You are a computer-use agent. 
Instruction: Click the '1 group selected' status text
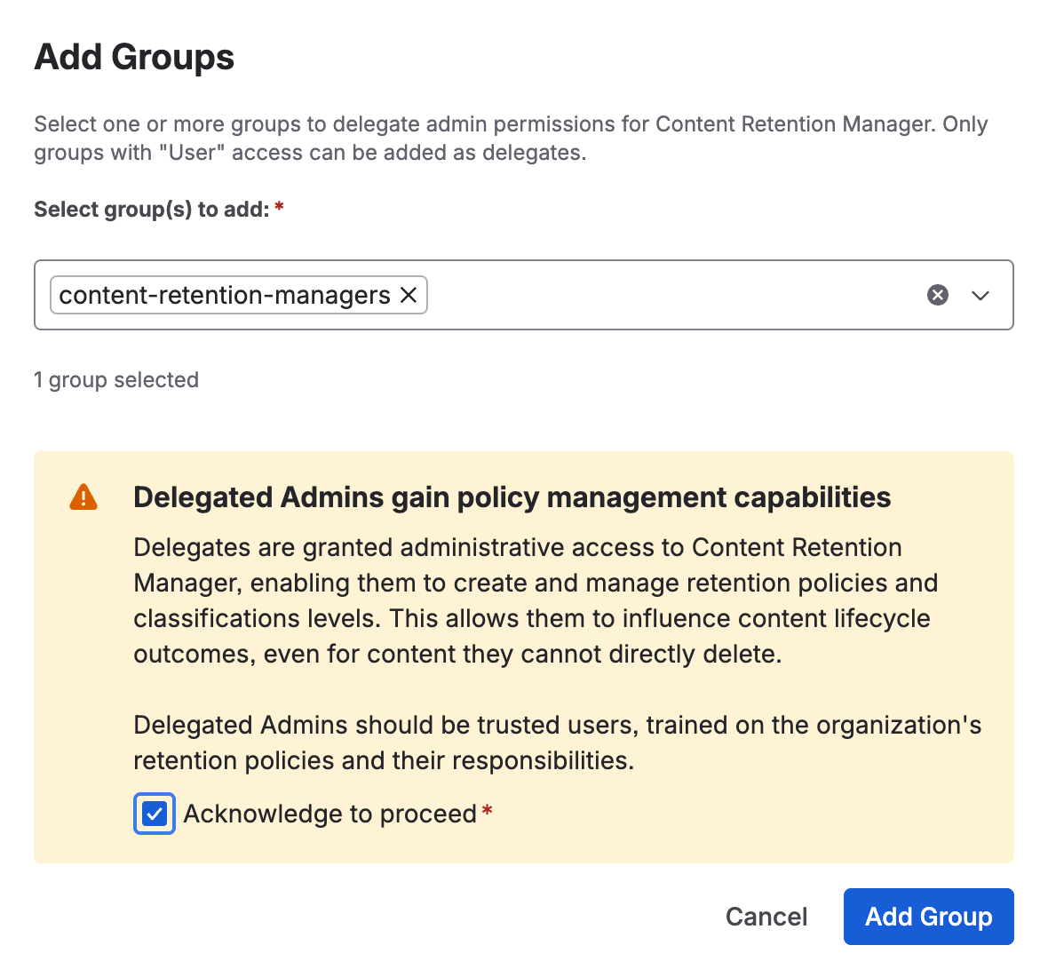116,380
